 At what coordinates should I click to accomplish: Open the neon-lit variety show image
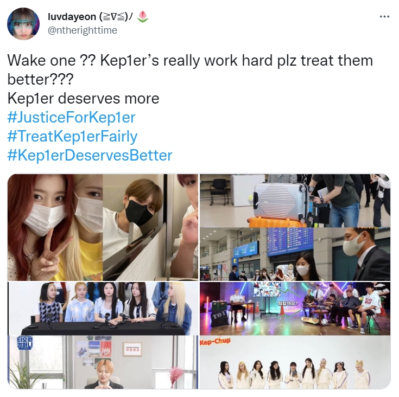click(295, 309)
